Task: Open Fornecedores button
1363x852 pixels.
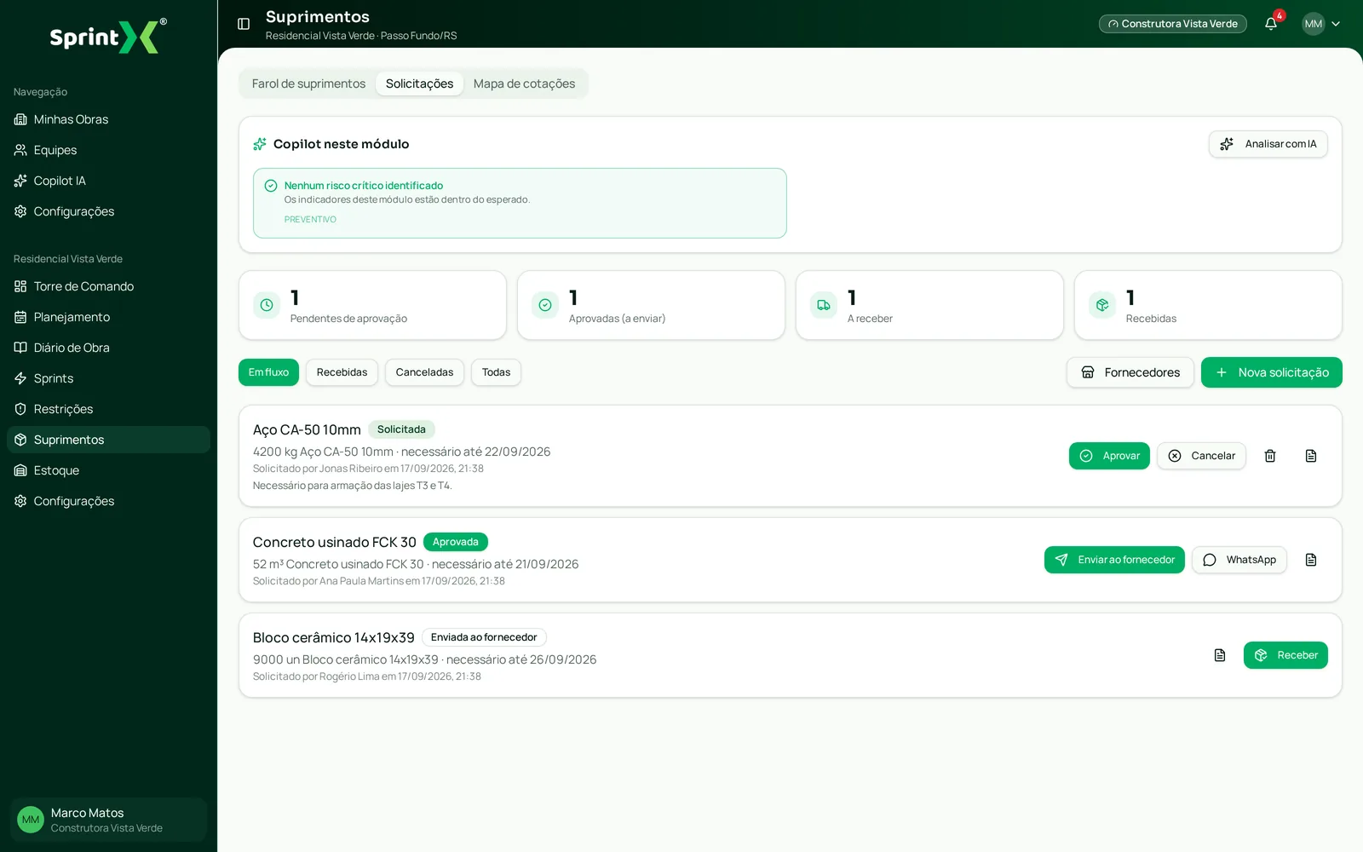Action: [x=1130, y=372]
